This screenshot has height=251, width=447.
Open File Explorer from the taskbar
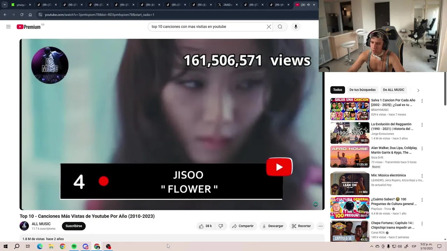(51, 246)
